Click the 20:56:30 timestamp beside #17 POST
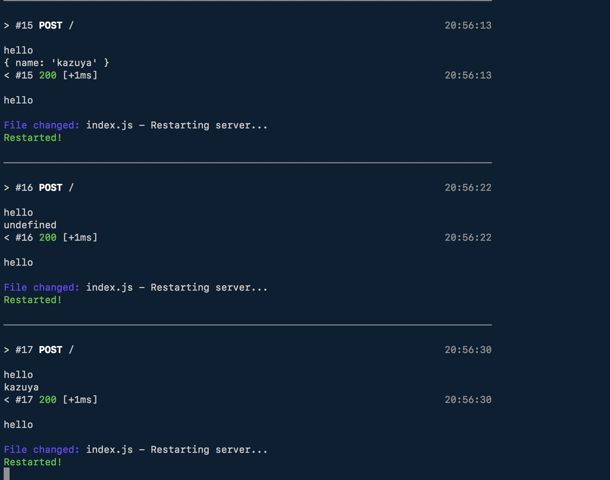The width and height of the screenshot is (610, 480). click(468, 350)
